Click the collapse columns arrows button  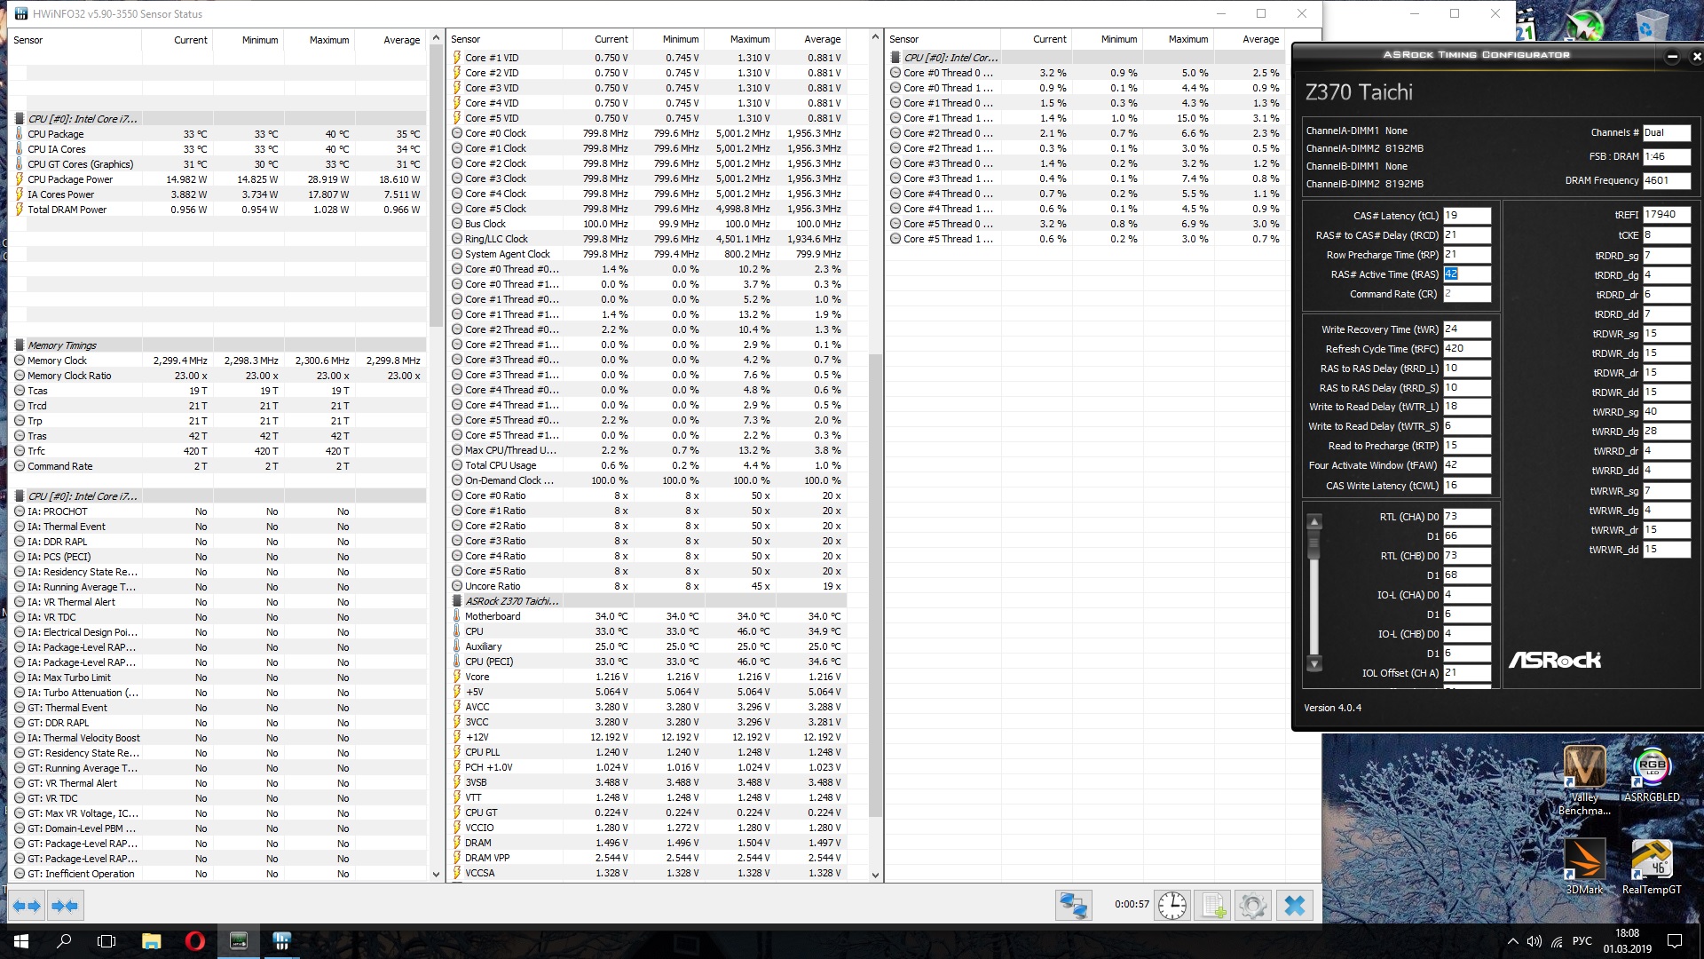tap(65, 906)
